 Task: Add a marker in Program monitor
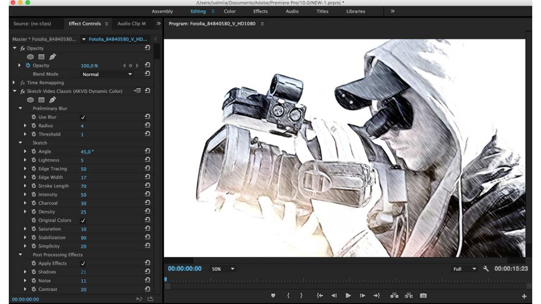[273, 296]
